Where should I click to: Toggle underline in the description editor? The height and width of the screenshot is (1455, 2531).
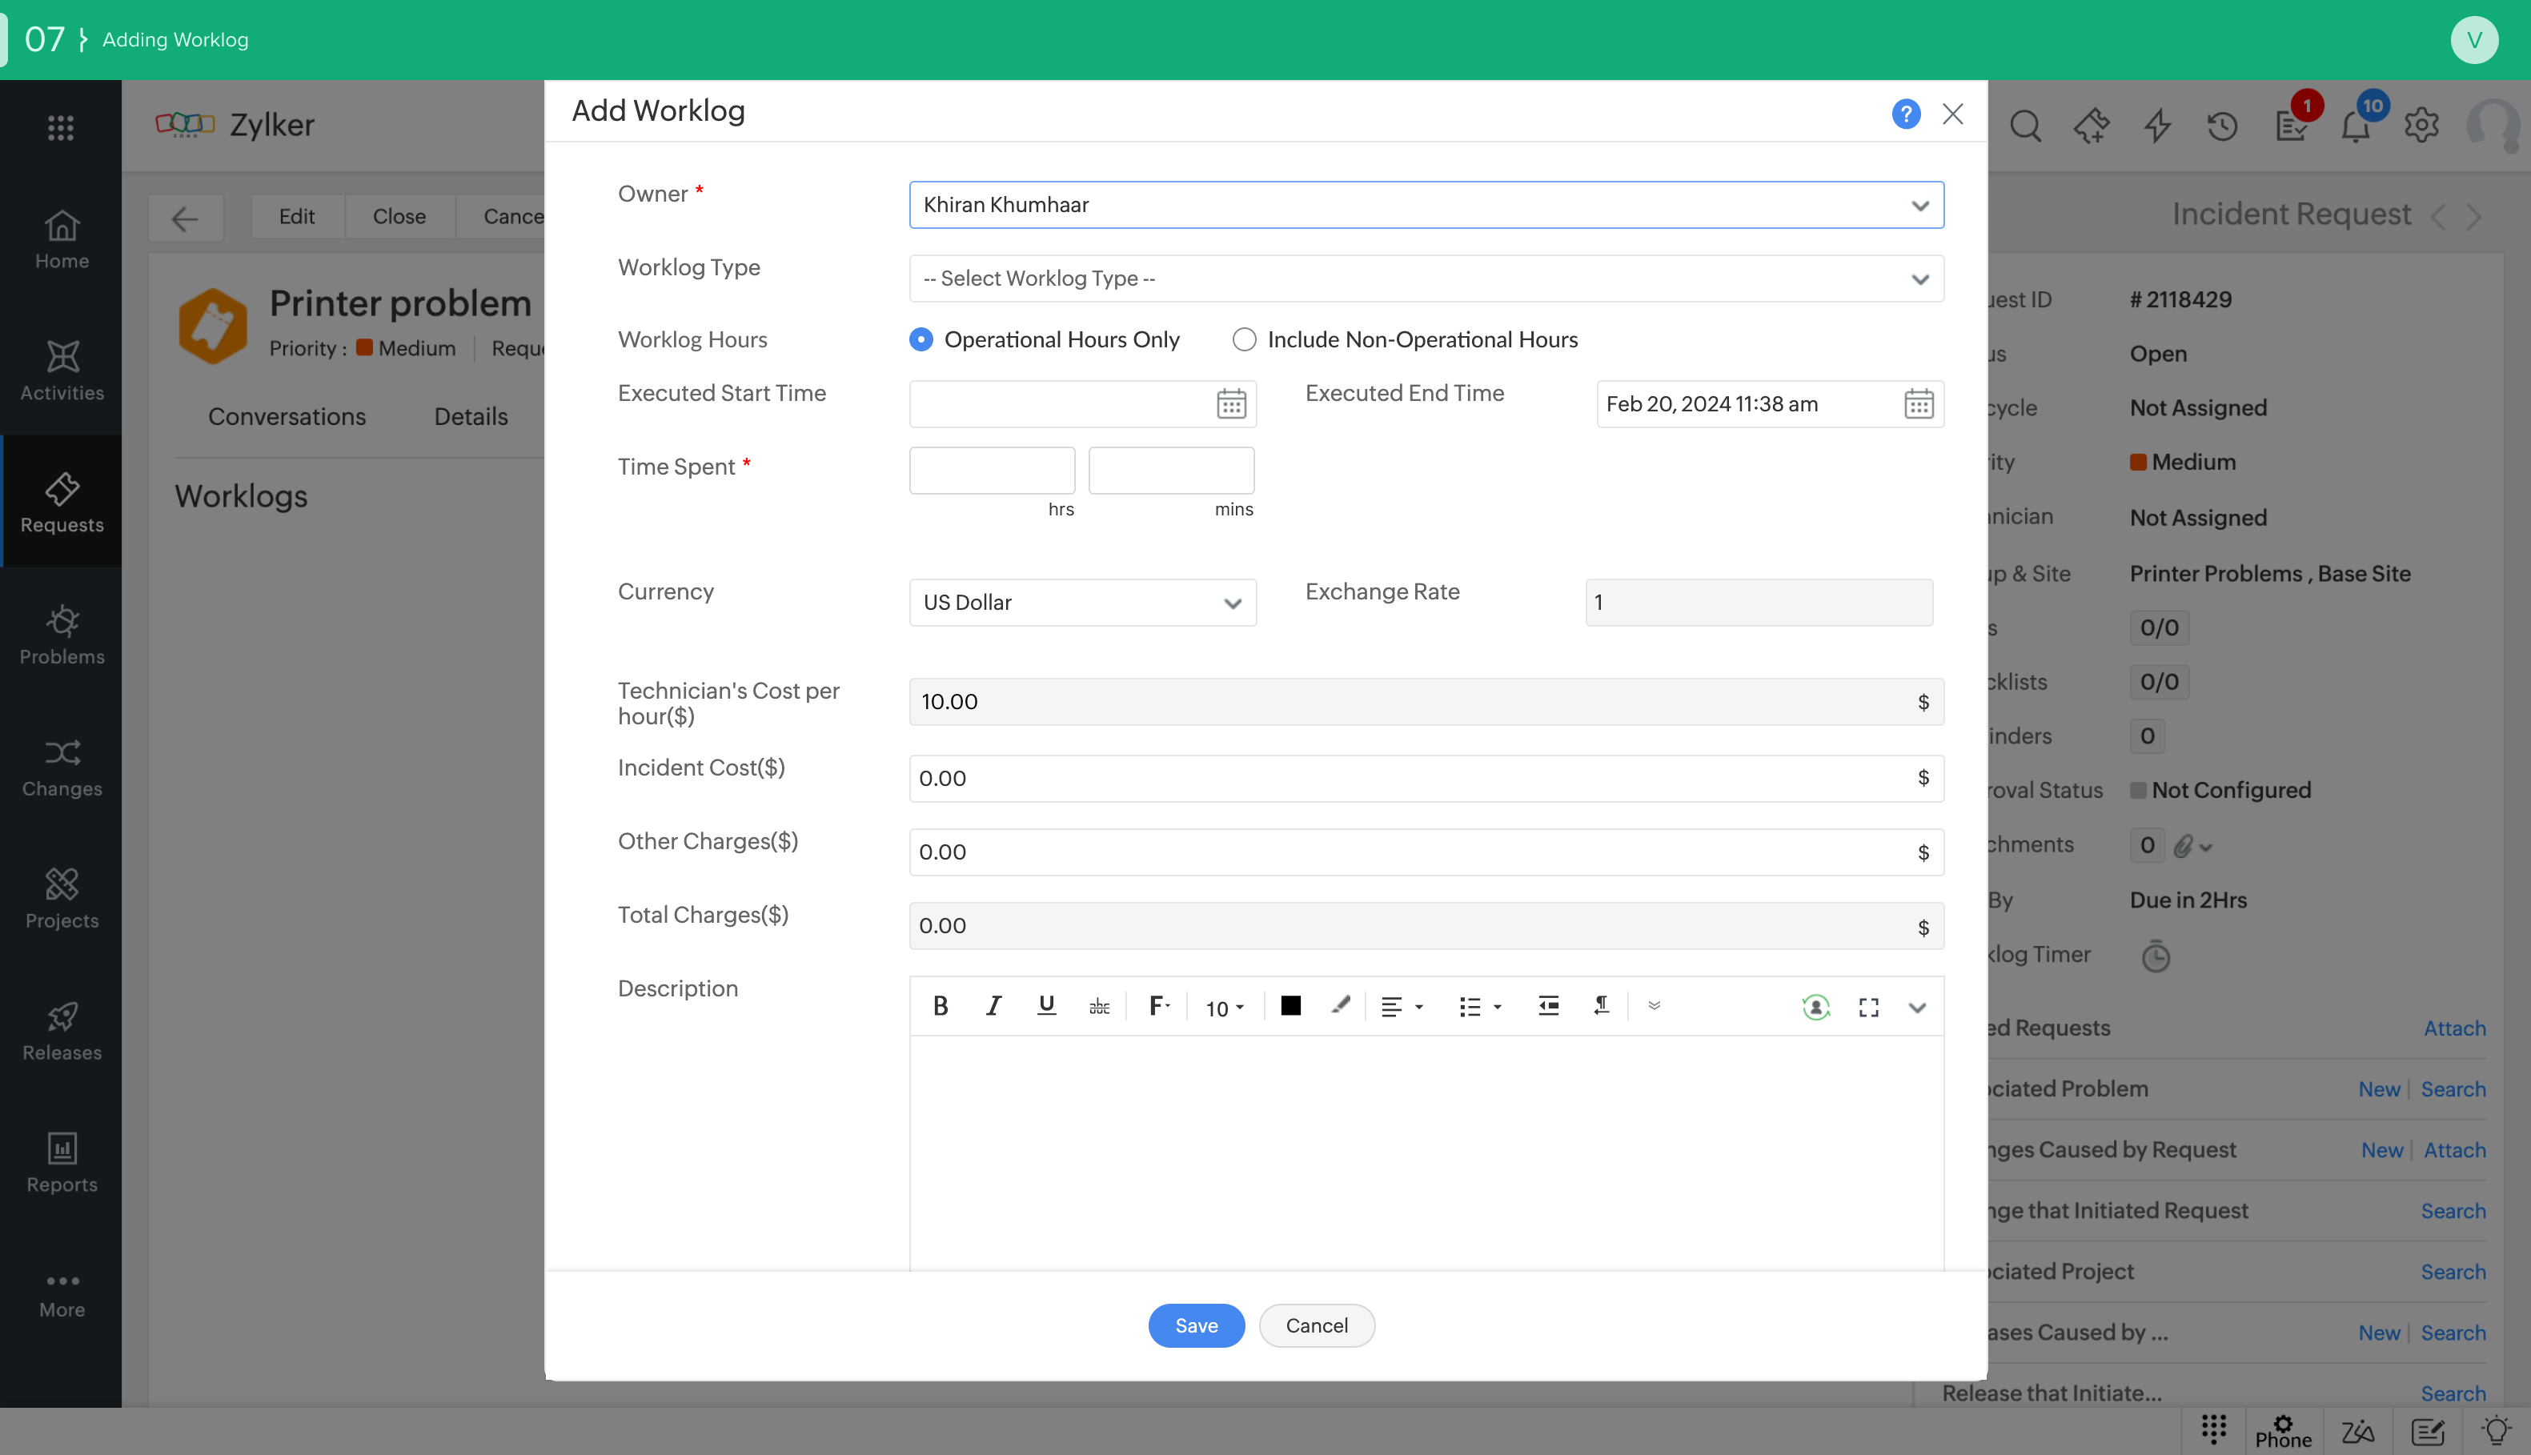[1046, 1006]
